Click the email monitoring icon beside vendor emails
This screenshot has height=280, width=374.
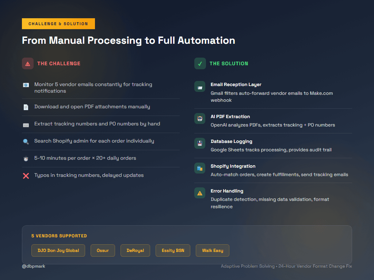(26, 85)
